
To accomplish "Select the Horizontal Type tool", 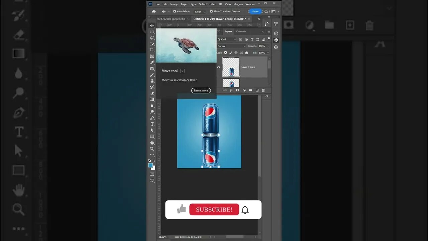I will (152, 124).
